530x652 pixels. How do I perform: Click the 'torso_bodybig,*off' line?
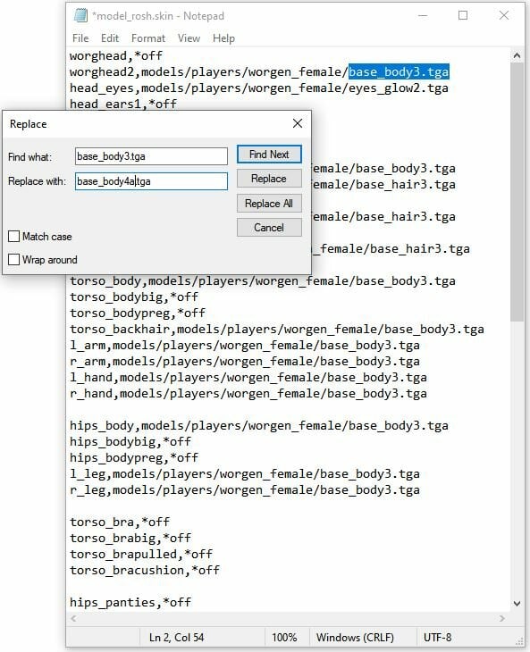click(134, 297)
